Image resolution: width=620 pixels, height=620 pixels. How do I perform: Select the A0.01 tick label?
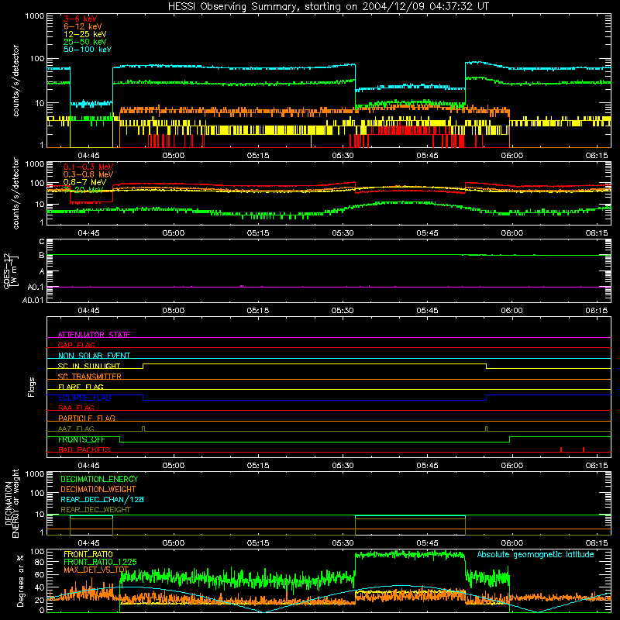33,301
